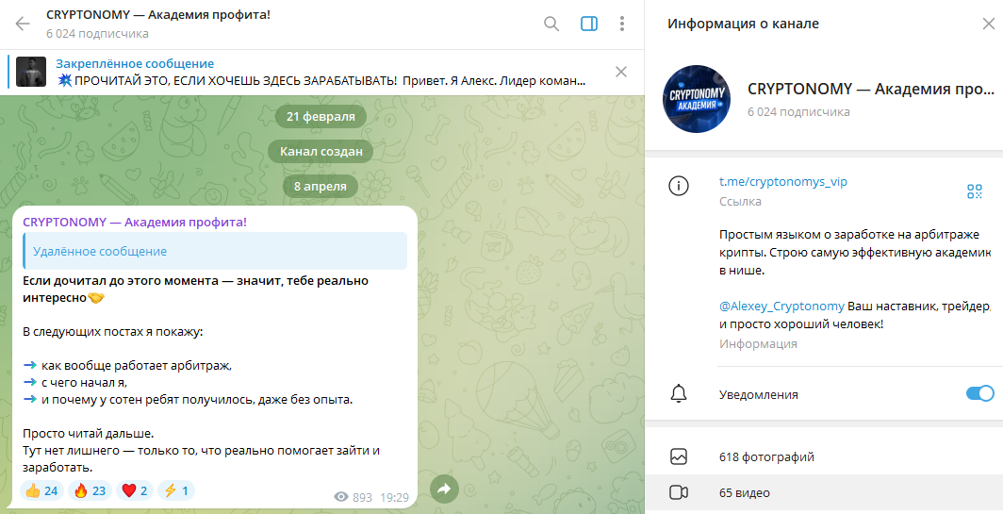The height and width of the screenshot is (514, 1003).
Task: Click the channel title in chat header
Action: (158, 15)
